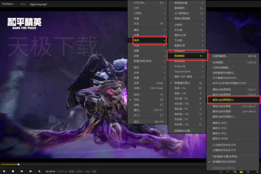Select 关闭 (F4) menu item
The image size is (261, 174).
(x=148, y=23)
